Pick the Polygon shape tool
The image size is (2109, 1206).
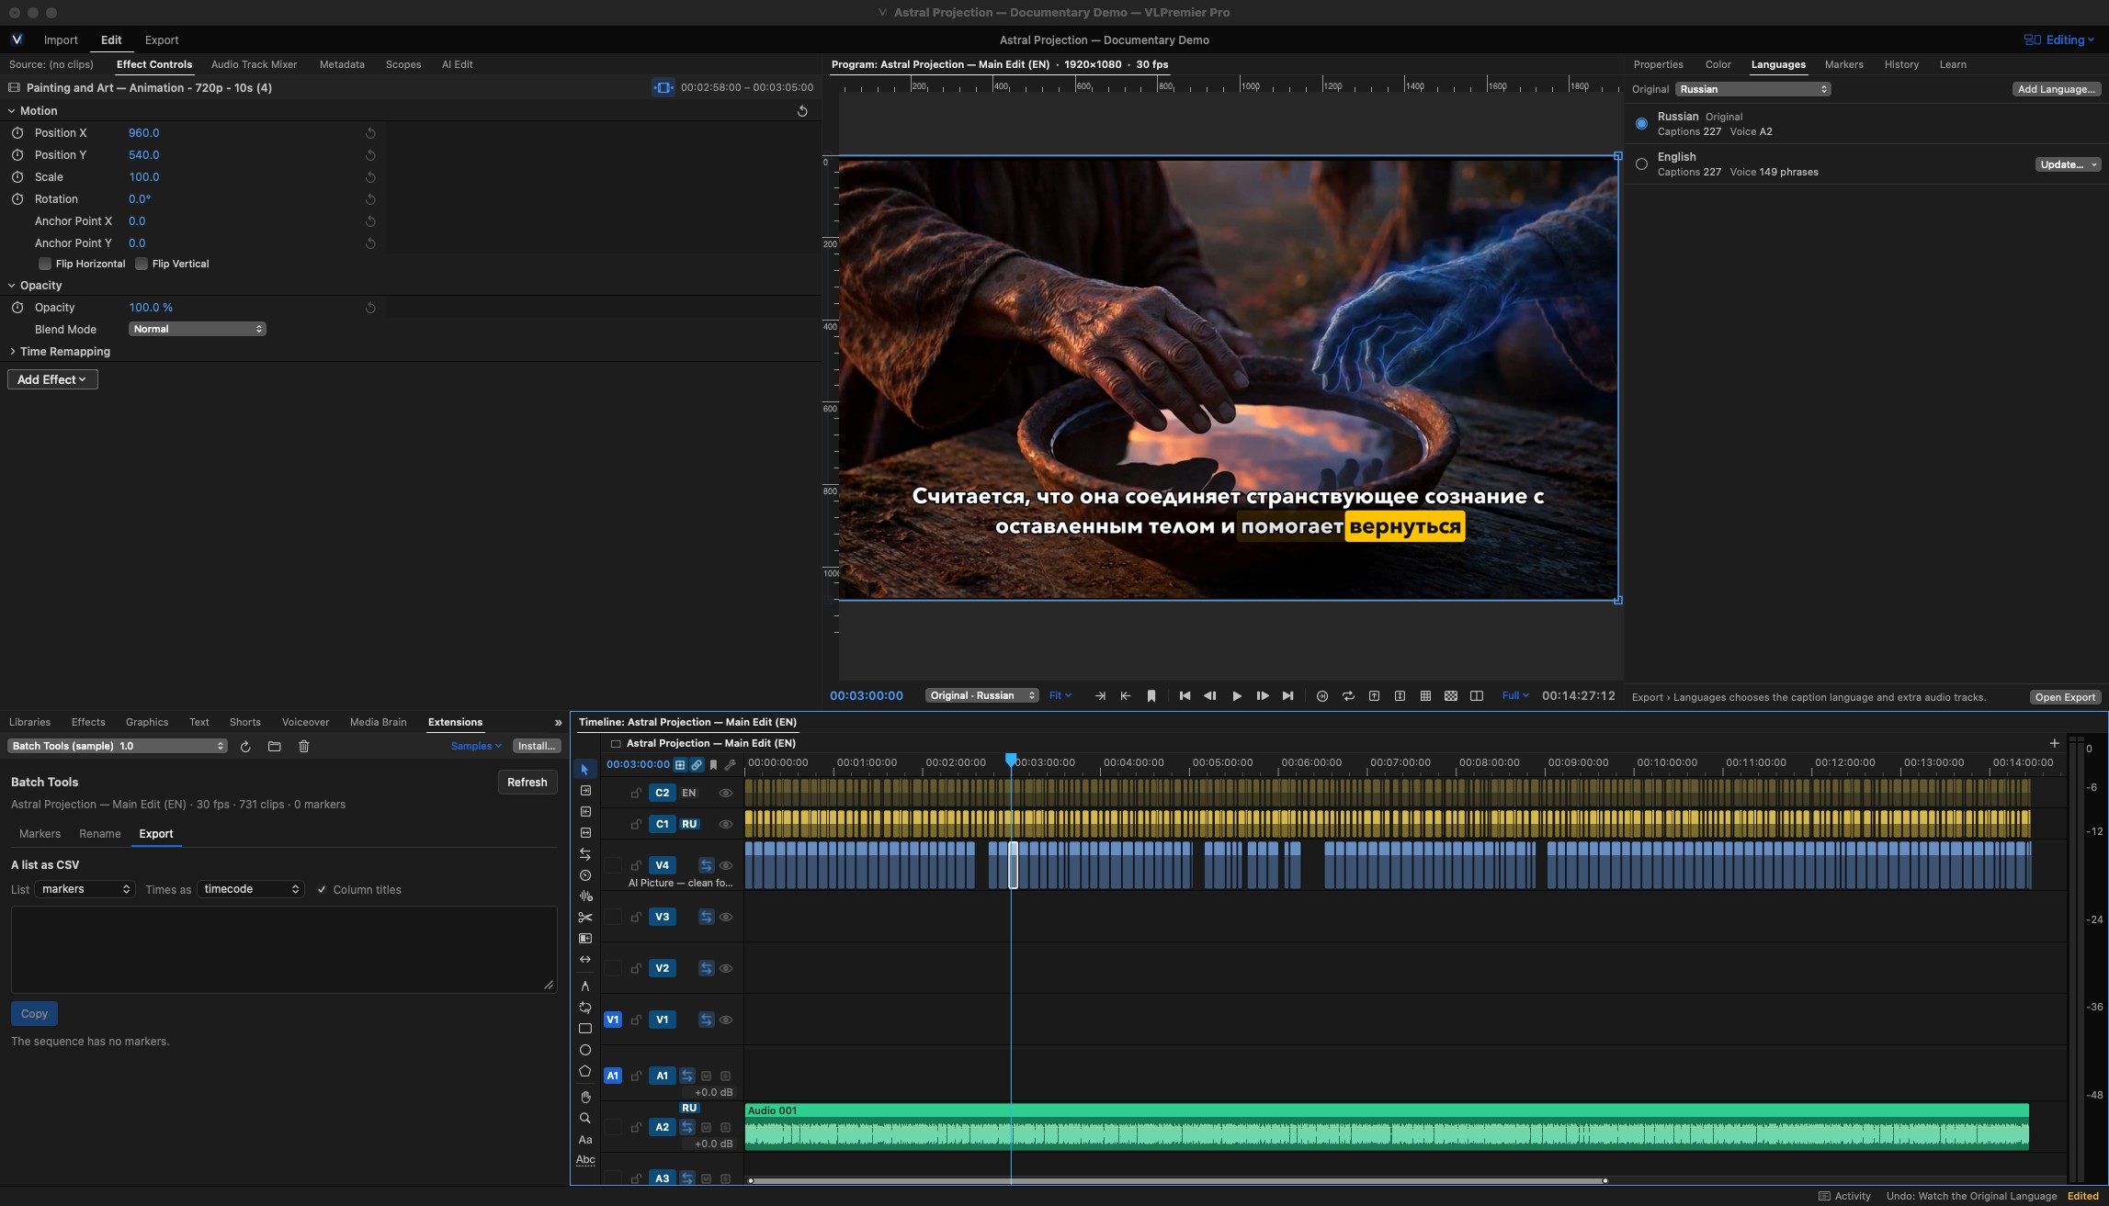(x=584, y=1071)
